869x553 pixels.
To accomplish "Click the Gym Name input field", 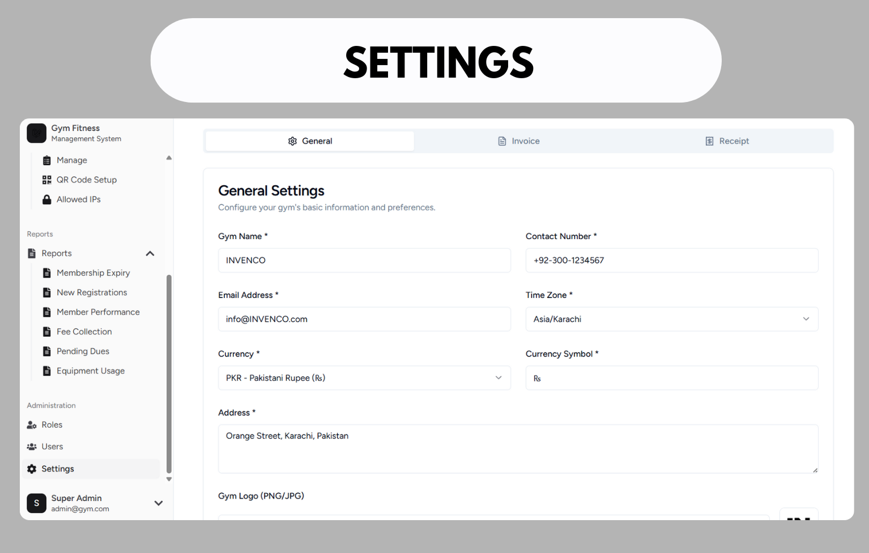I will pyautogui.click(x=364, y=260).
